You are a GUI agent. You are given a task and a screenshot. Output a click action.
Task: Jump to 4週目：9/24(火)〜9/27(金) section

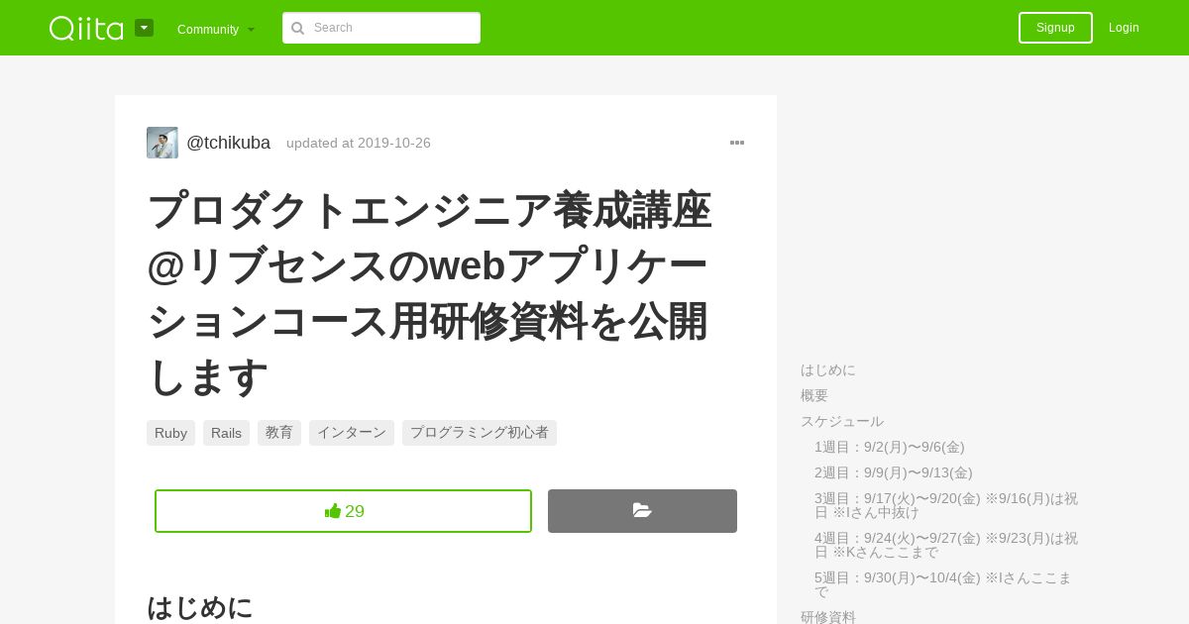tap(946, 545)
